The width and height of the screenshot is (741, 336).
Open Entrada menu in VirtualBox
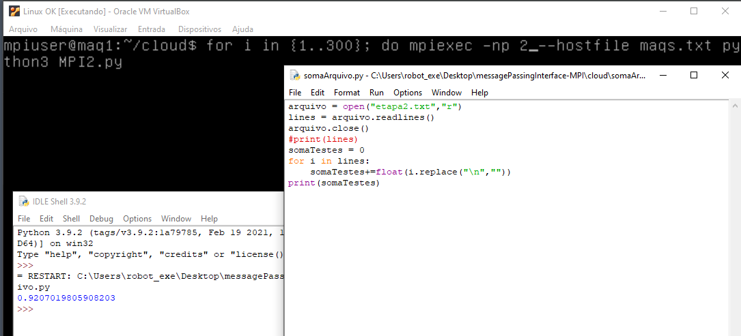point(152,29)
